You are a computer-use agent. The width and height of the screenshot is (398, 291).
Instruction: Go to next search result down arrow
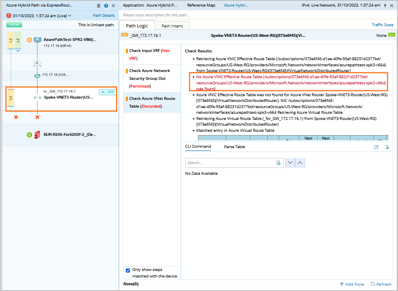pos(290,163)
